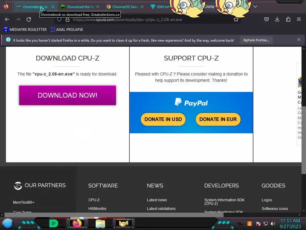The height and width of the screenshot is (230, 306).
Task: Click the site security lock icon
Action: (x=67, y=19)
